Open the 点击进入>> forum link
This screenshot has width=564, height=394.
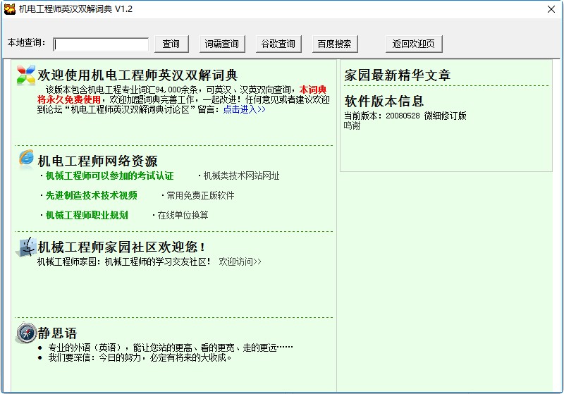pos(244,109)
